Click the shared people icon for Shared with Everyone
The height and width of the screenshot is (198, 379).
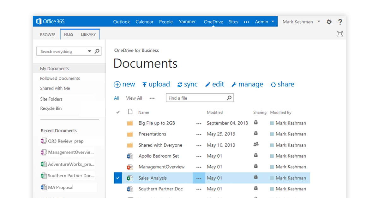tap(256, 144)
